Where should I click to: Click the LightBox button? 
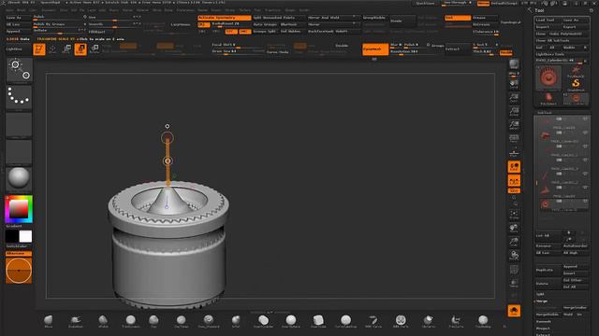tap(19, 49)
